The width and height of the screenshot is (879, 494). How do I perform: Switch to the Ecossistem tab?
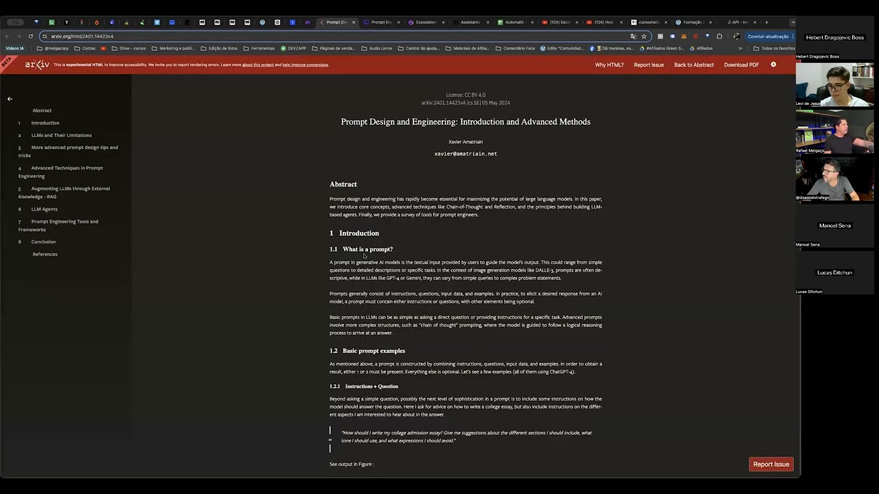pyautogui.click(x=426, y=22)
